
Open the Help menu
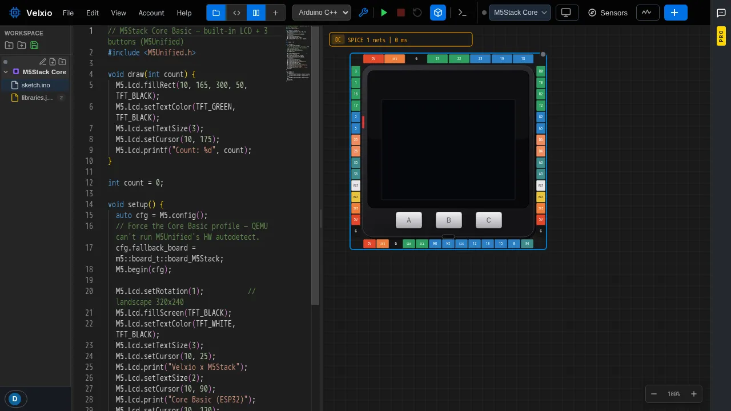(x=184, y=13)
